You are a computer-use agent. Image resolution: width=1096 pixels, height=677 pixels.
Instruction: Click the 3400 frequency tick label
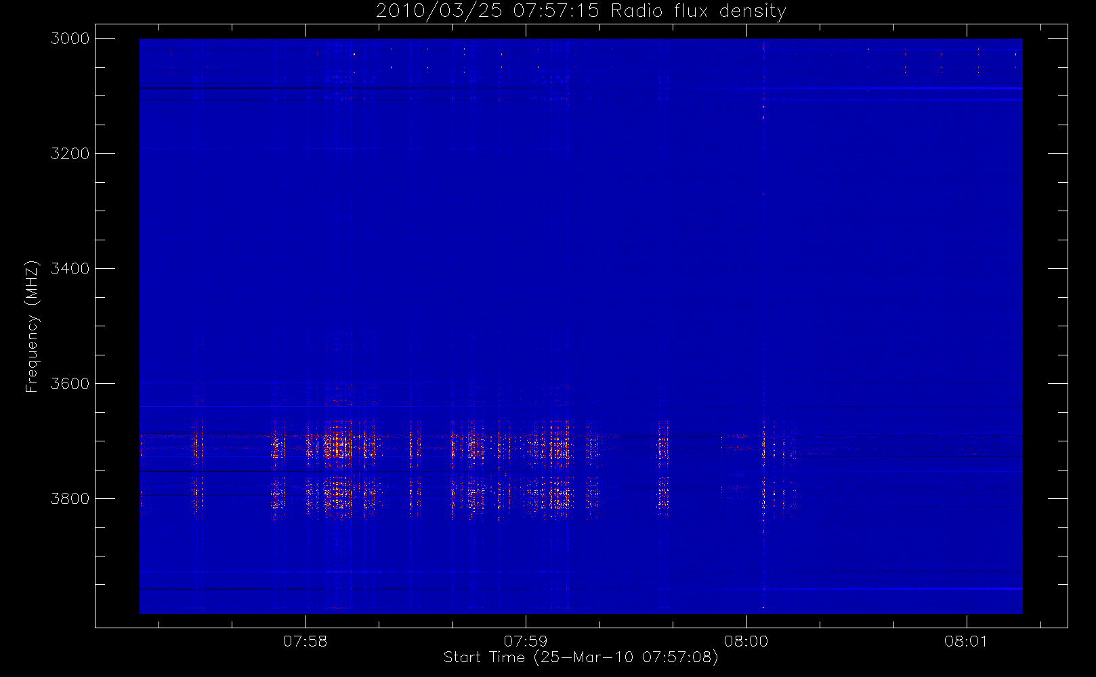click(70, 269)
